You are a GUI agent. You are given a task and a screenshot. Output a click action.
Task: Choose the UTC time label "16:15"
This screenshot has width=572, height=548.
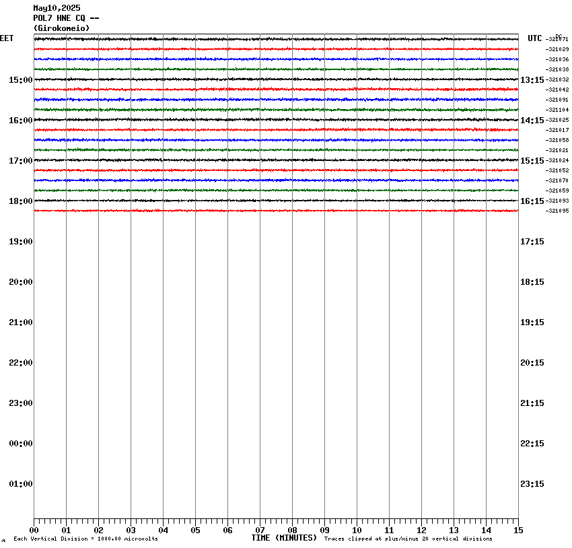coord(532,201)
